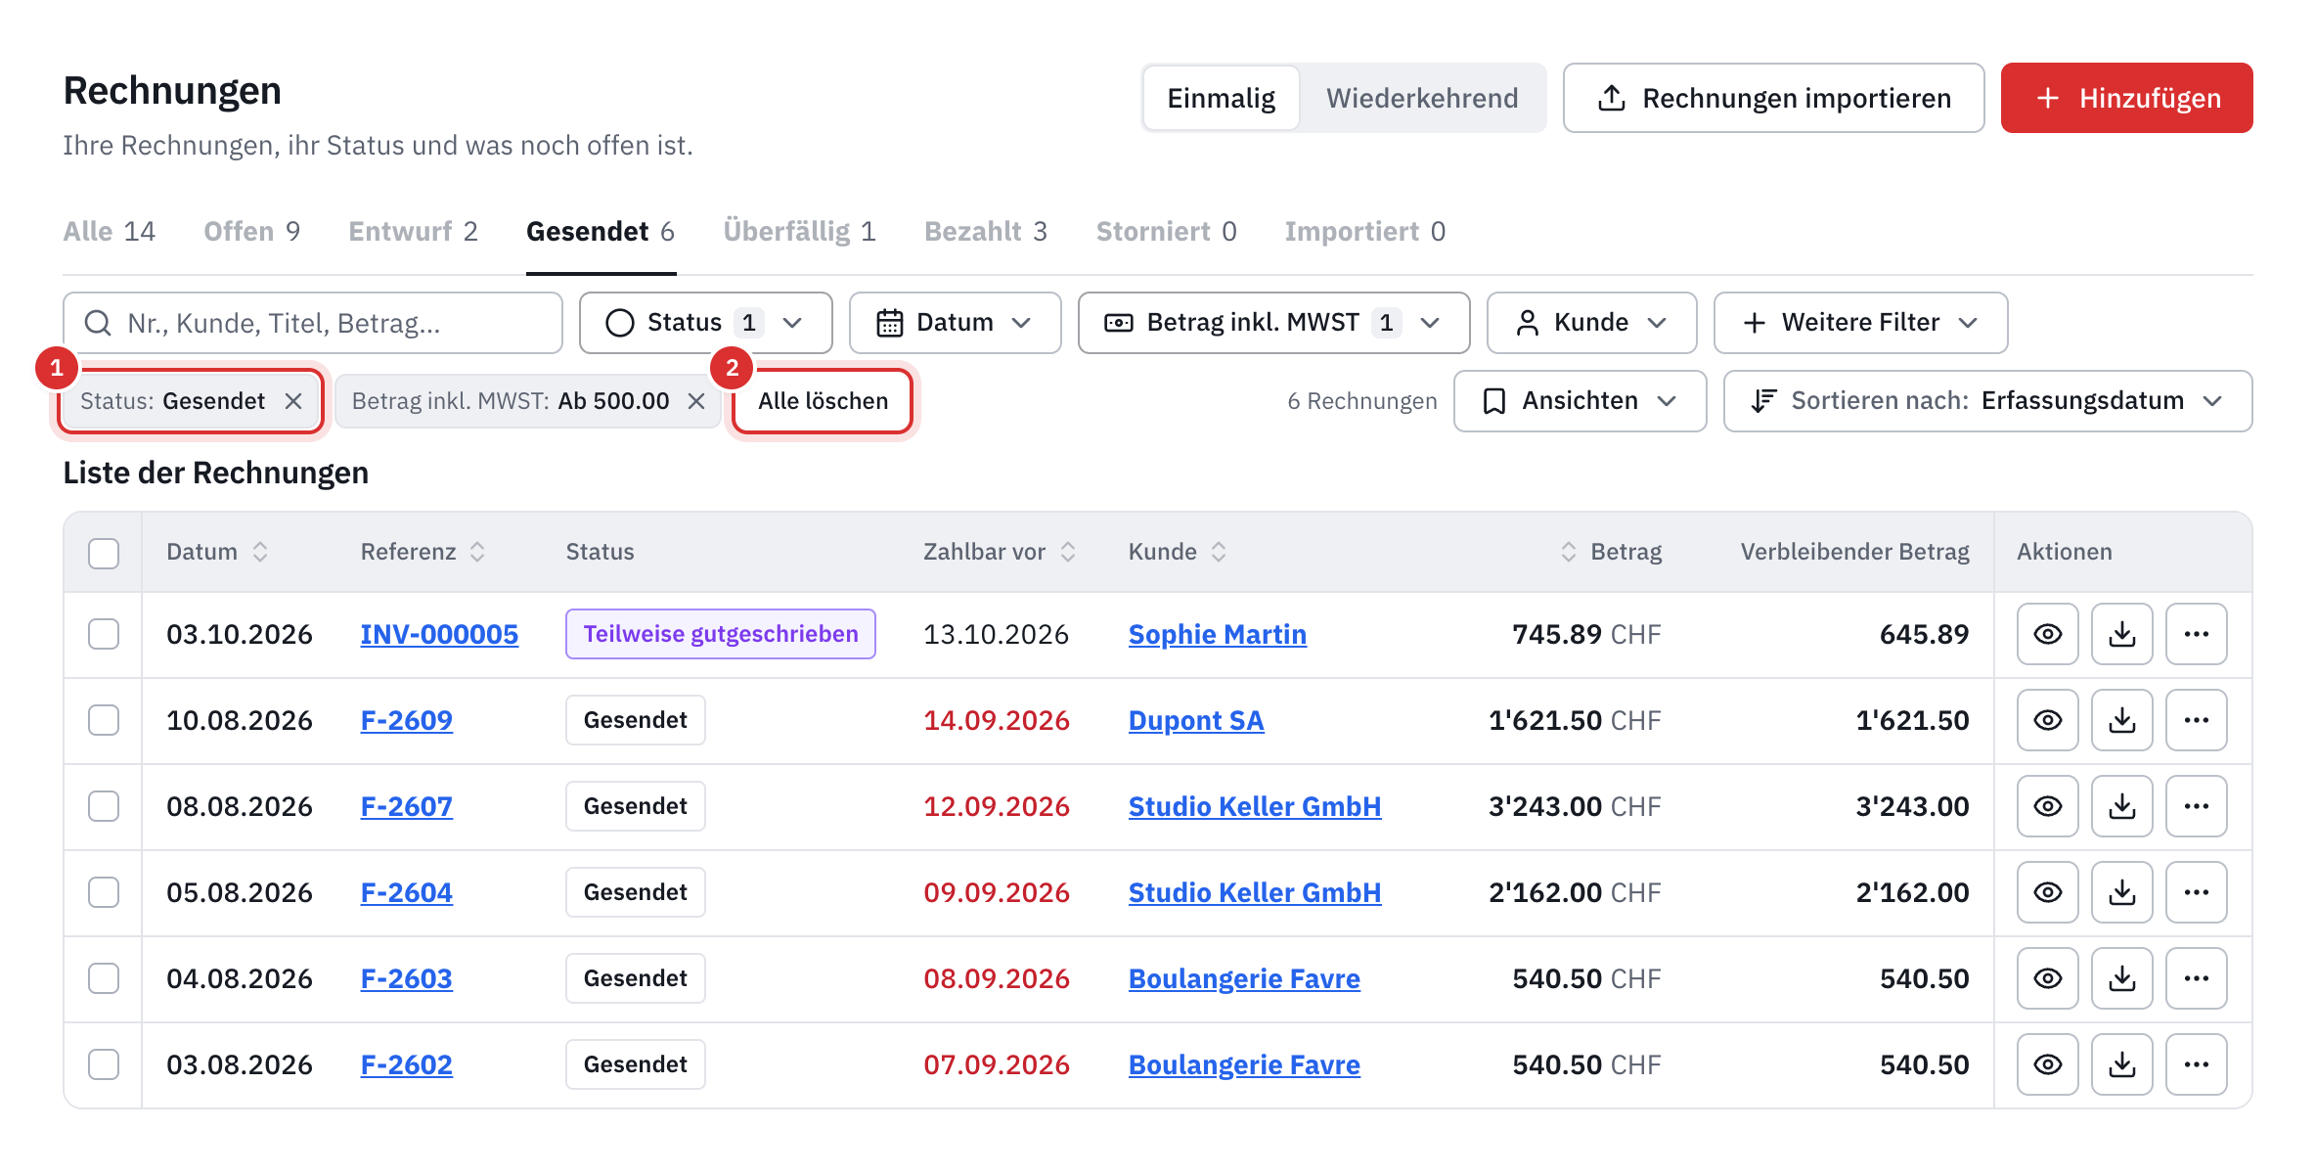Download invoice F-2603
This screenshot has height=1174, width=2316.
coord(2121,978)
